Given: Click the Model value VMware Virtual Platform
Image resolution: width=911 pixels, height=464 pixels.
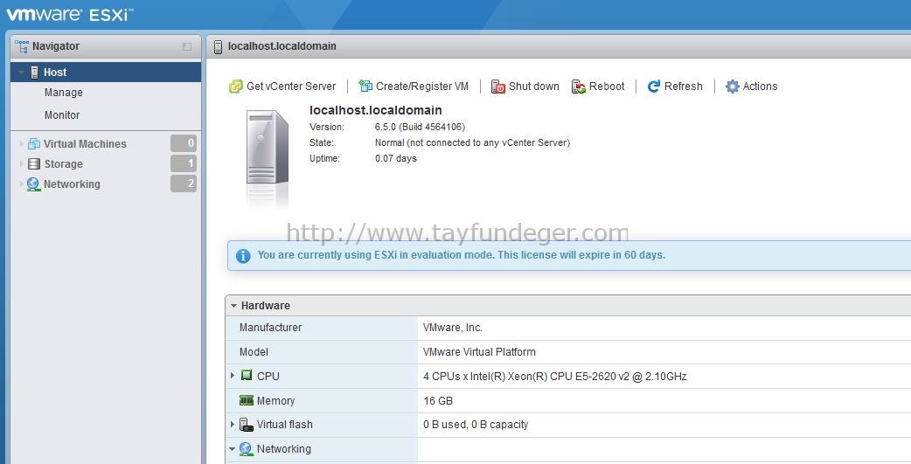Looking at the screenshot, I should (479, 352).
